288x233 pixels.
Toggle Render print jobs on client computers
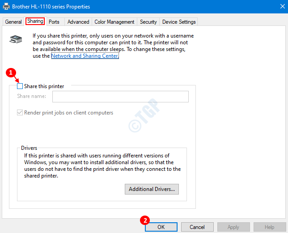point(20,113)
